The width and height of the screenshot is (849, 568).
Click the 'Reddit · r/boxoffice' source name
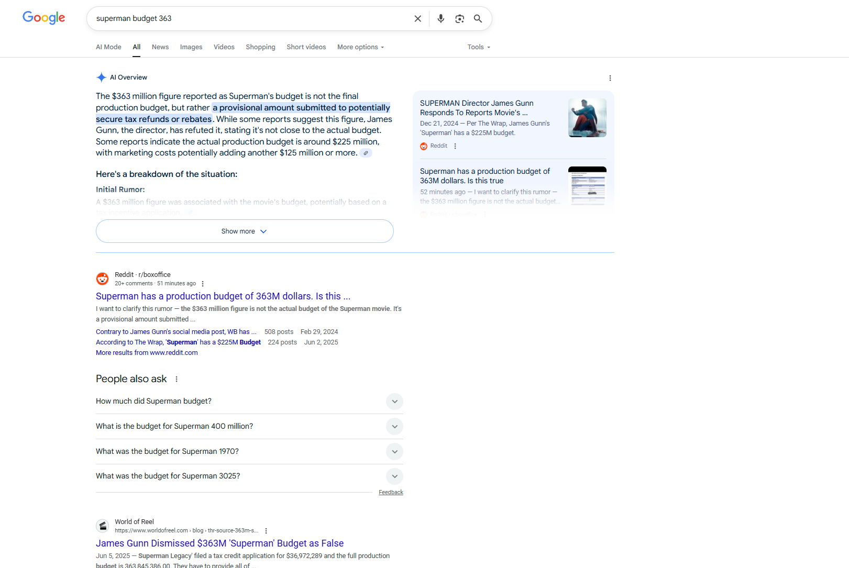point(142,275)
